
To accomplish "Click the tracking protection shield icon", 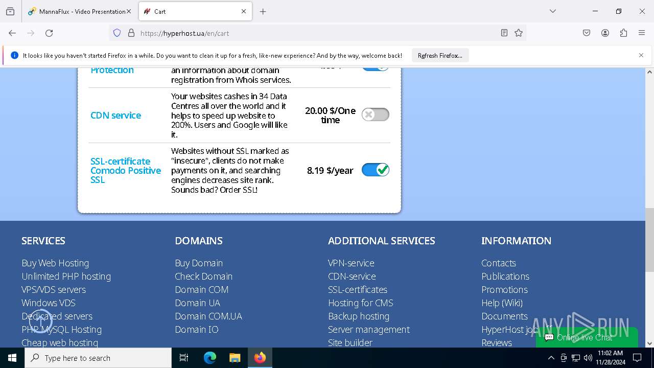I will click(117, 33).
